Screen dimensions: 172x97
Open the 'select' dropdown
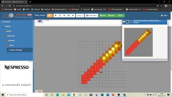click(x=80, y=16)
